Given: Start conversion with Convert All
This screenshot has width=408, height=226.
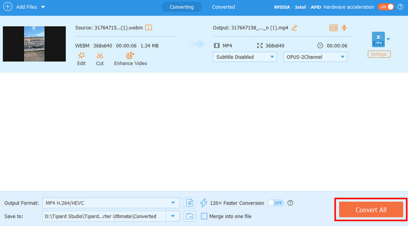Looking at the screenshot, I should [371, 210].
